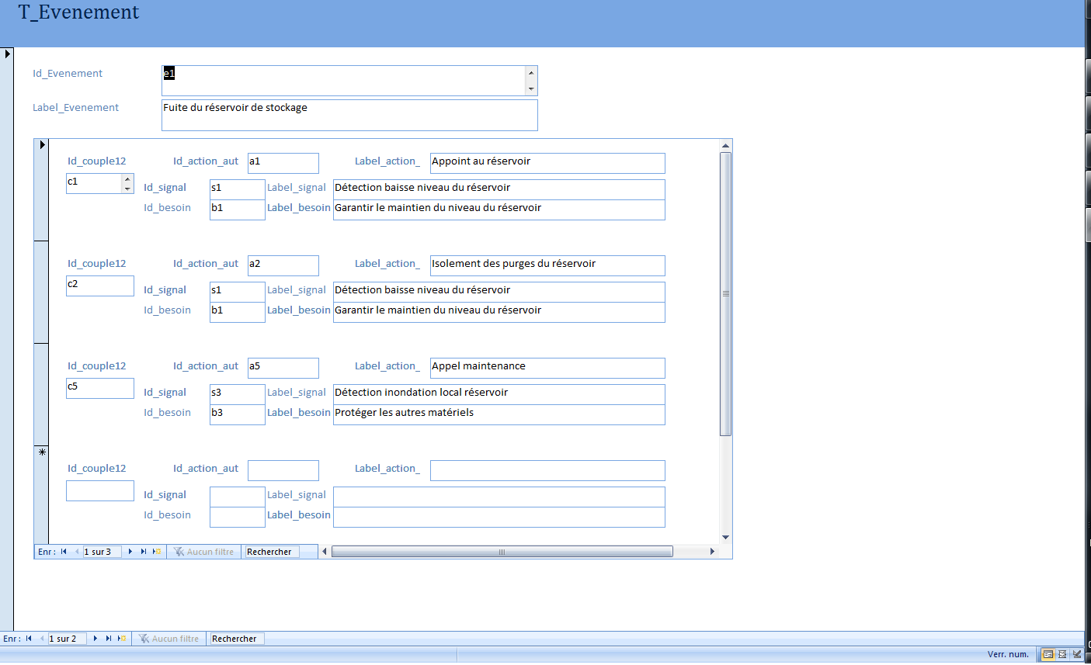
Task: Click subform horizontal scrollbar right arrow
Action: click(712, 552)
